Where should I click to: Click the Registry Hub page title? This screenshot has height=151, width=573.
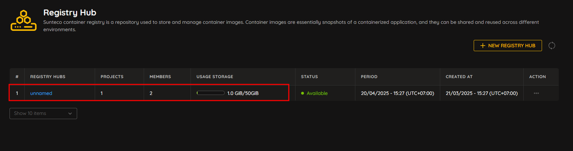(70, 13)
